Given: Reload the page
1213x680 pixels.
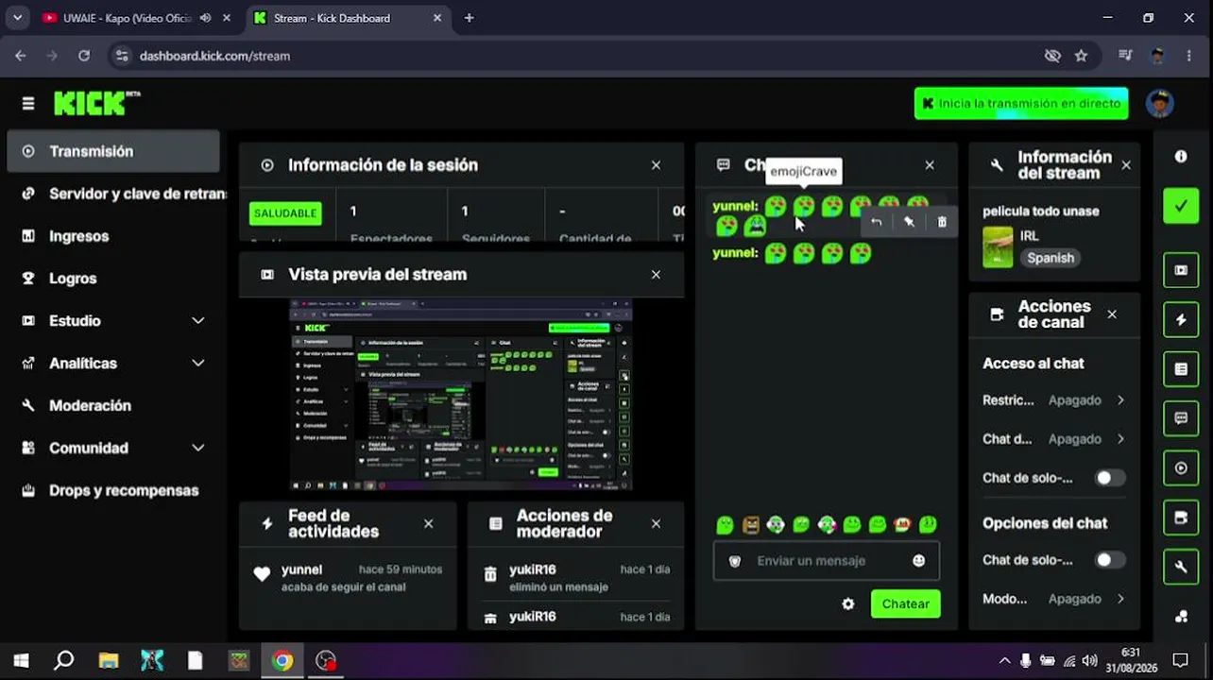Looking at the screenshot, I should click(x=84, y=56).
